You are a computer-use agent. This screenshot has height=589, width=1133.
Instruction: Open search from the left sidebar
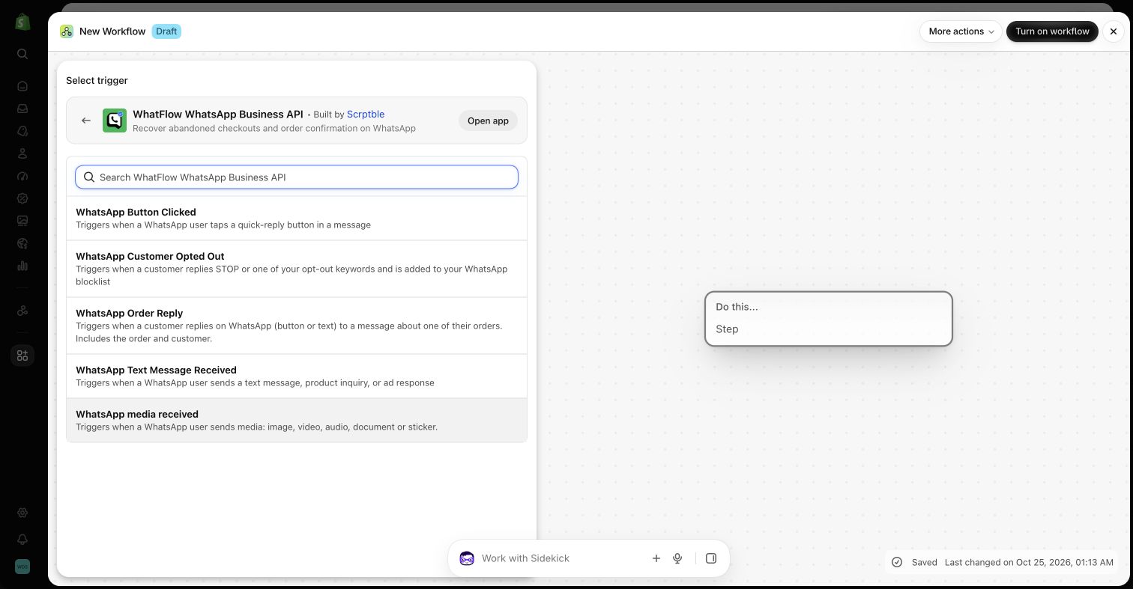[22, 54]
